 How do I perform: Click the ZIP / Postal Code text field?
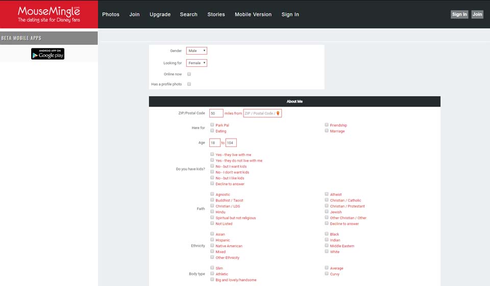pyautogui.click(x=259, y=113)
